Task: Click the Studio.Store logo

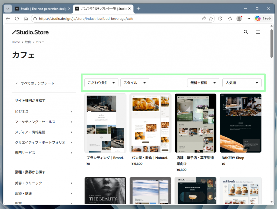Action: [x=30, y=32]
